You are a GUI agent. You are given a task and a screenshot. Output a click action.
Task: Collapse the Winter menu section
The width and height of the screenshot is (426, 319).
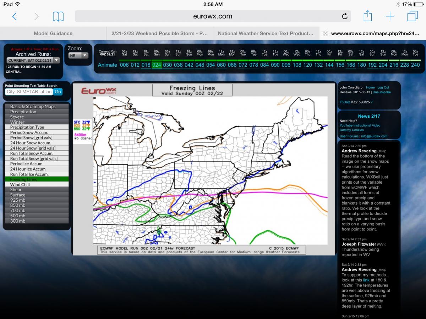[37, 122]
